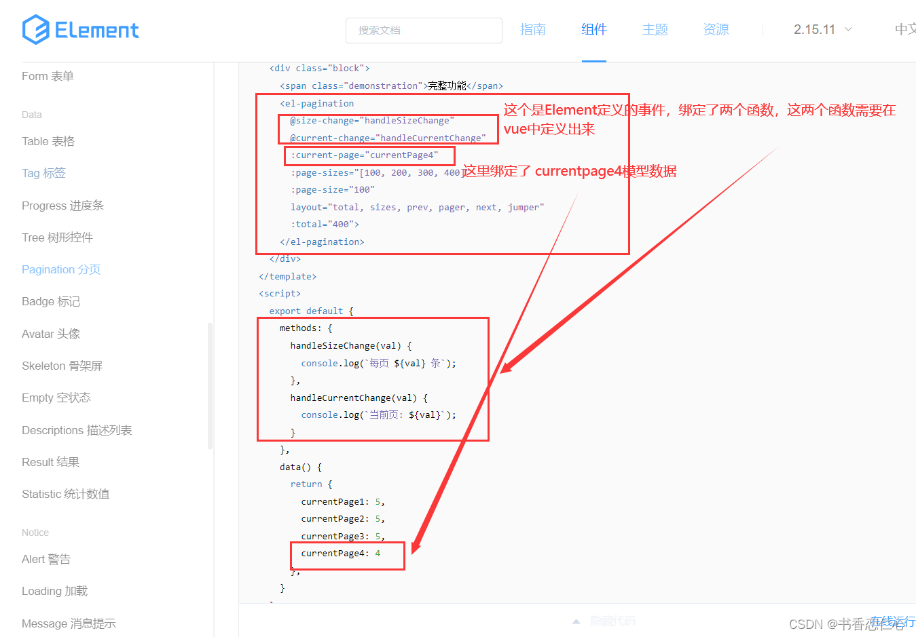Click the handleCurrentChange(val) function line
This screenshot has width=916, height=637.
359,398
